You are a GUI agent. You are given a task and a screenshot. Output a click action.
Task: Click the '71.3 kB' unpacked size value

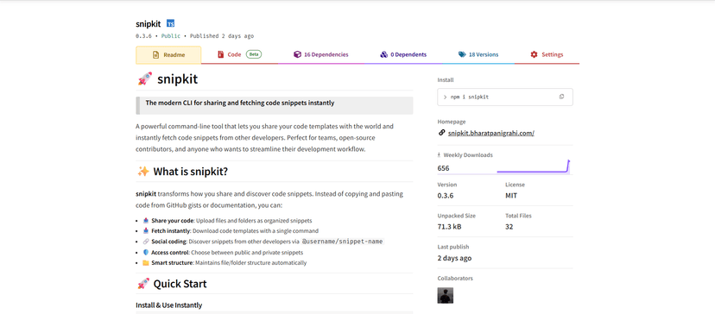tap(449, 227)
